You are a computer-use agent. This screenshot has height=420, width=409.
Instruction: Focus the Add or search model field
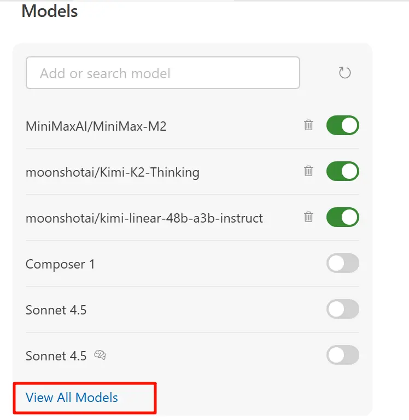(x=162, y=73)
